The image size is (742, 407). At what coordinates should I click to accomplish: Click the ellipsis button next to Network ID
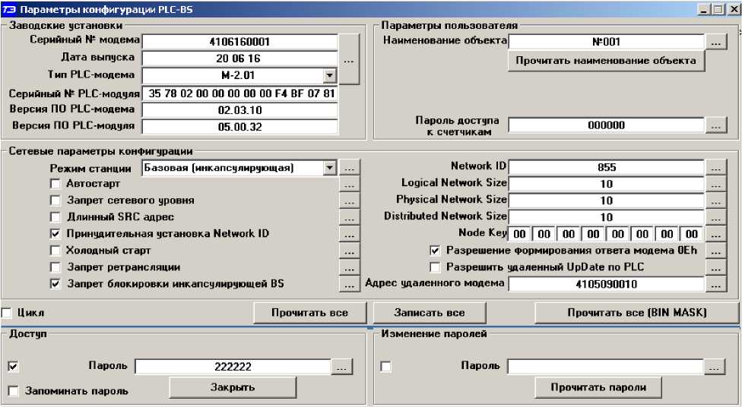click(715, 167)
